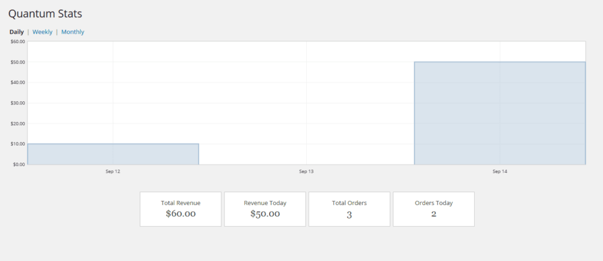
Task: Click the $60.00 y-axis label
Action: click(18, 42)
